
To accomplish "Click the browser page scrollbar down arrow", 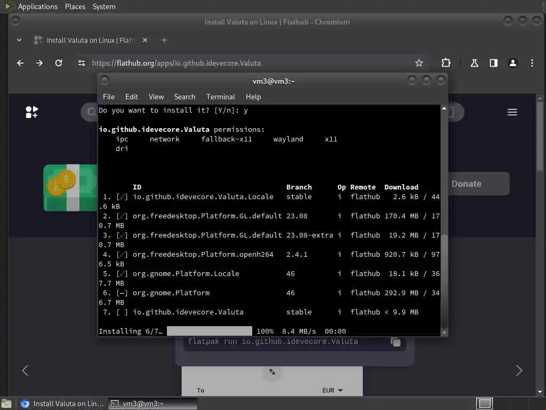I will 540,391.
